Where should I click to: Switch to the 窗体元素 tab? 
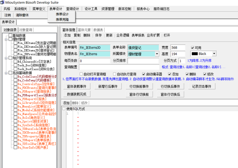[84, 30]
